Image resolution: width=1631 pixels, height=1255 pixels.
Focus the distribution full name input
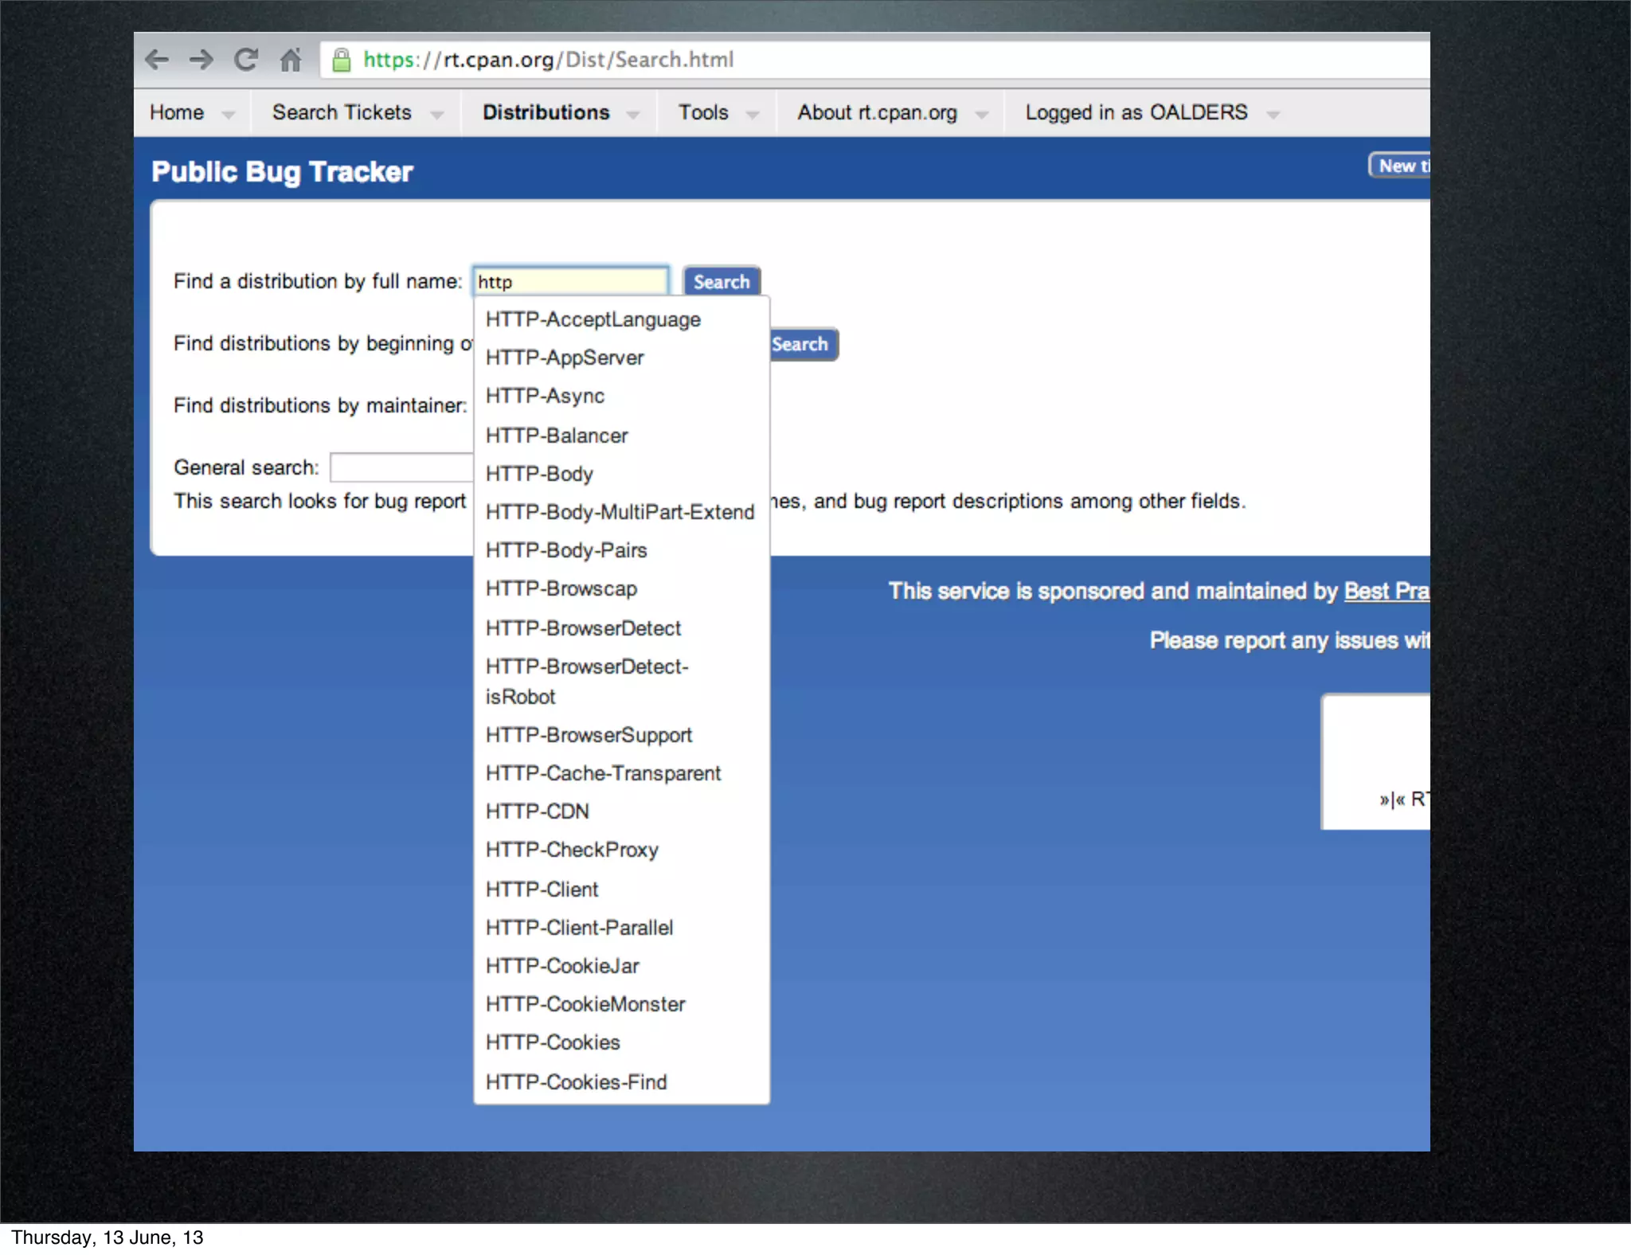click(570, 282)
